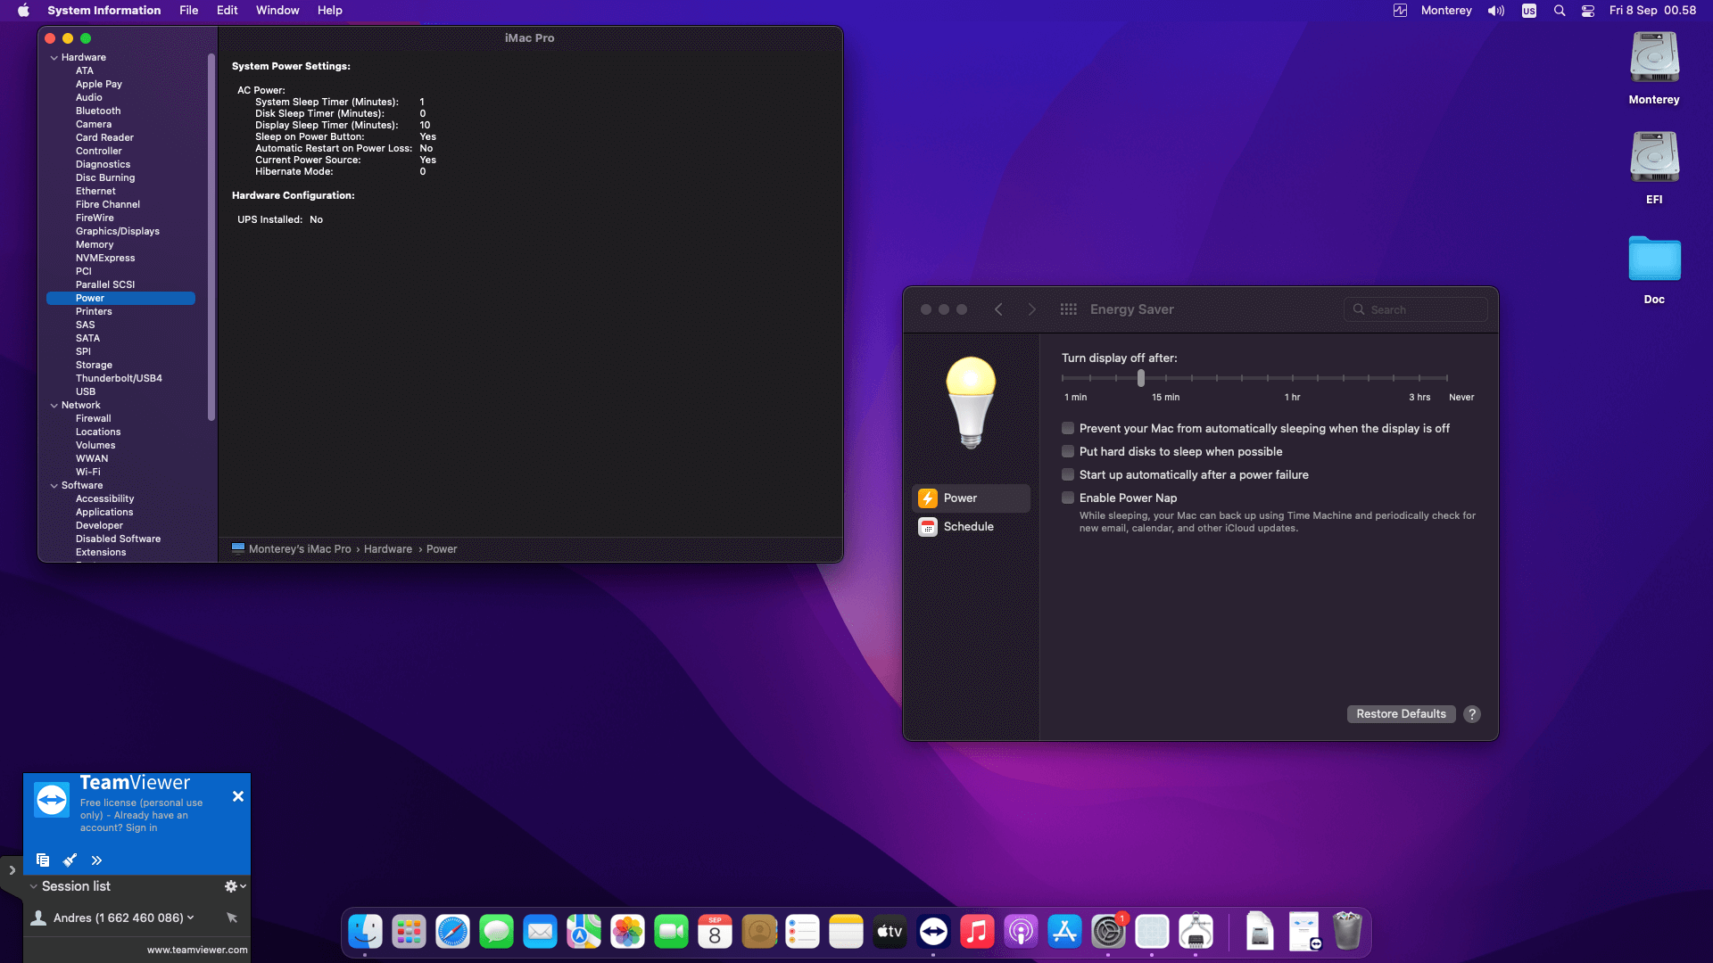1713x963 pixels.
Task: Open FaceTime in the Dock
Action: tap(671, 932)
